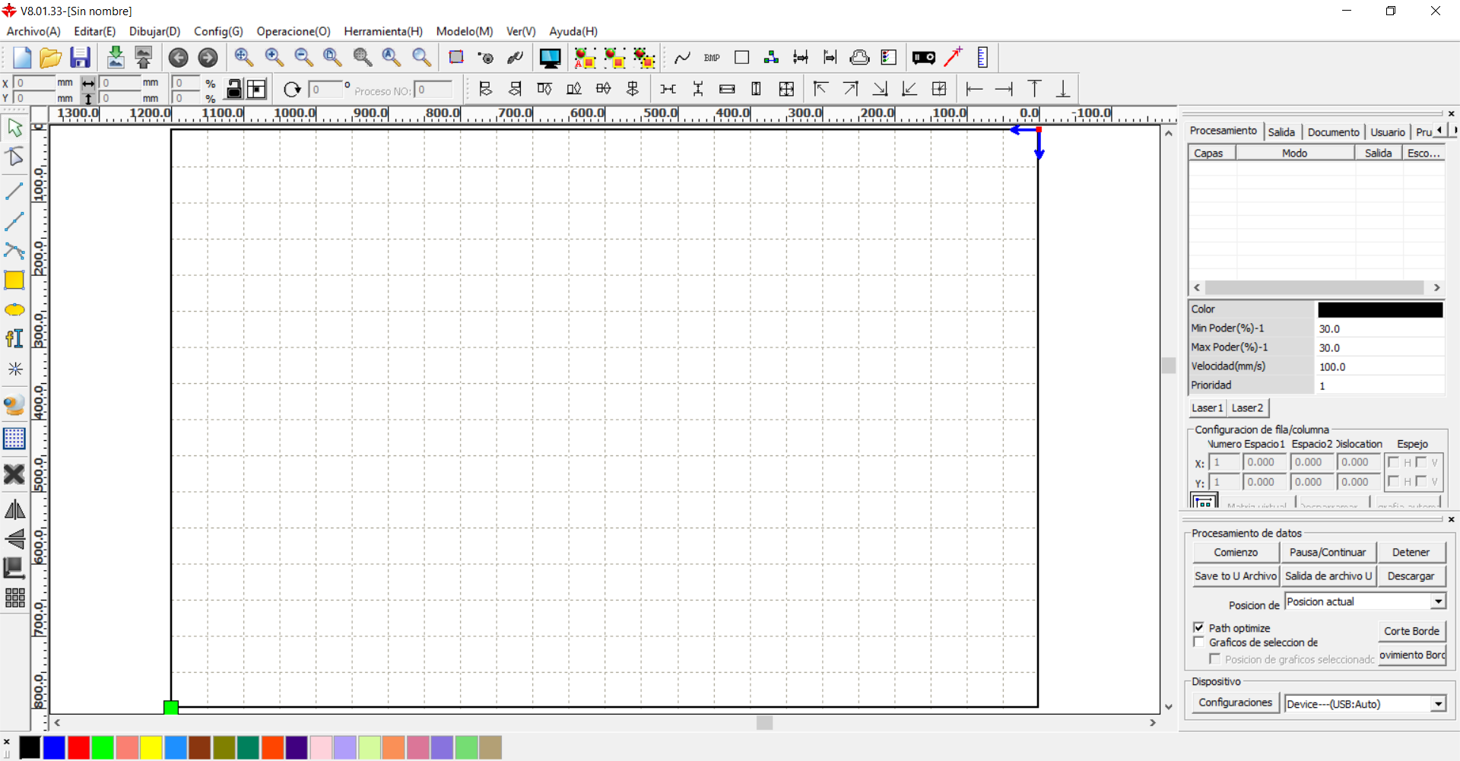This screenshot has height=761, width=1460.
Task: Click the X row Numero field
Action: (x=1224, y=462)
